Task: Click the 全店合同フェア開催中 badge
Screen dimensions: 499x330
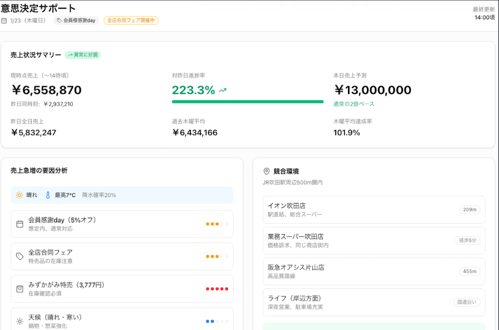Action: (131, 20)
